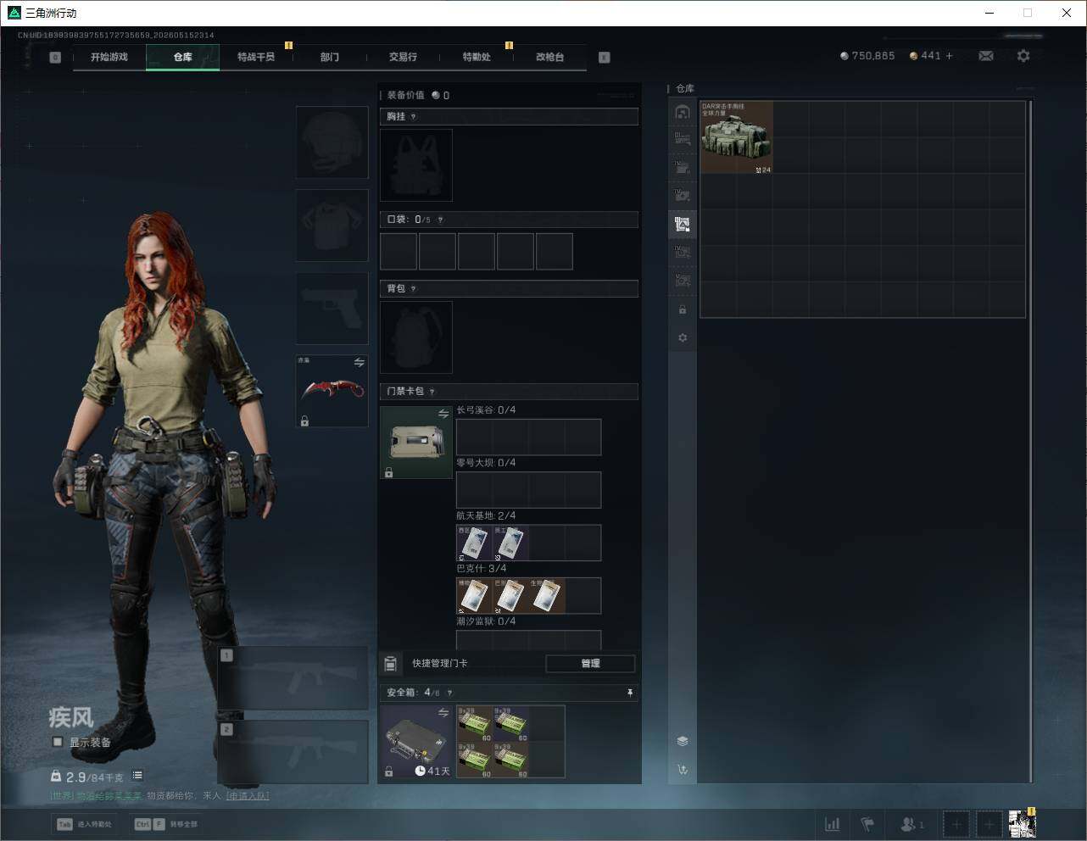This screenshot has height=841, width=1087.
Task: Click the plus next to 441 currency
Action: click(950, 56)
